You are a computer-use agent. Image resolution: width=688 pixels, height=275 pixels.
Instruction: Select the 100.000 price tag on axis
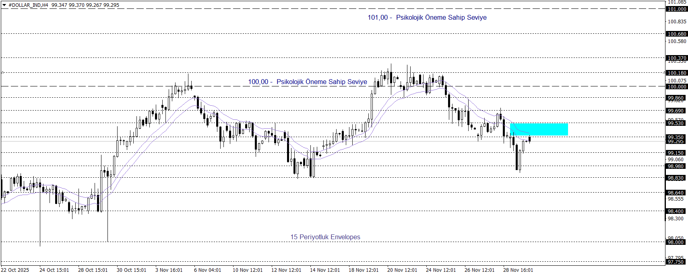pos(677,86)
